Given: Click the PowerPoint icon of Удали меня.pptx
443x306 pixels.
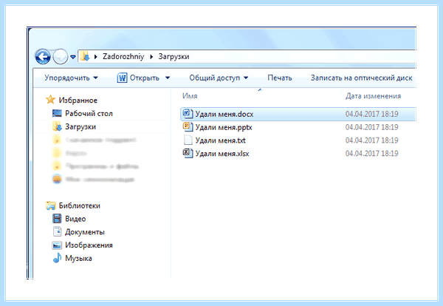Looking at the screenshot, I should click(188, 127).
